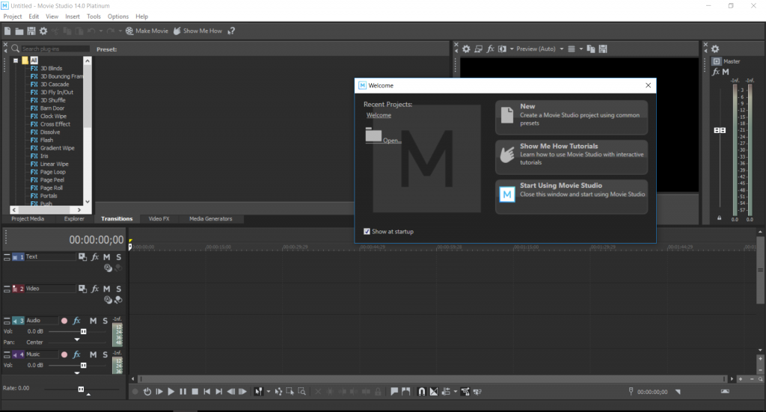This screenshot has width=766, height=412.
Task: Click the Video Output FX icon in preview
Action: click(x=491, y=49)
